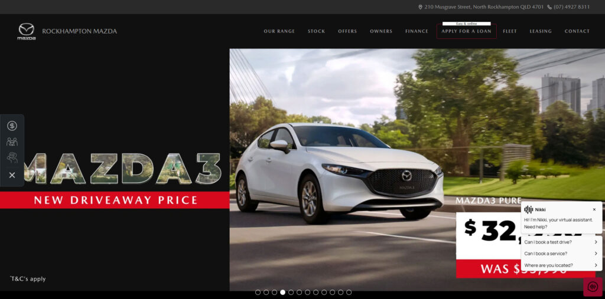Jump to the third carousel slide dot
Viewport: 605px width, 299px height.
(x=274, y=293)
